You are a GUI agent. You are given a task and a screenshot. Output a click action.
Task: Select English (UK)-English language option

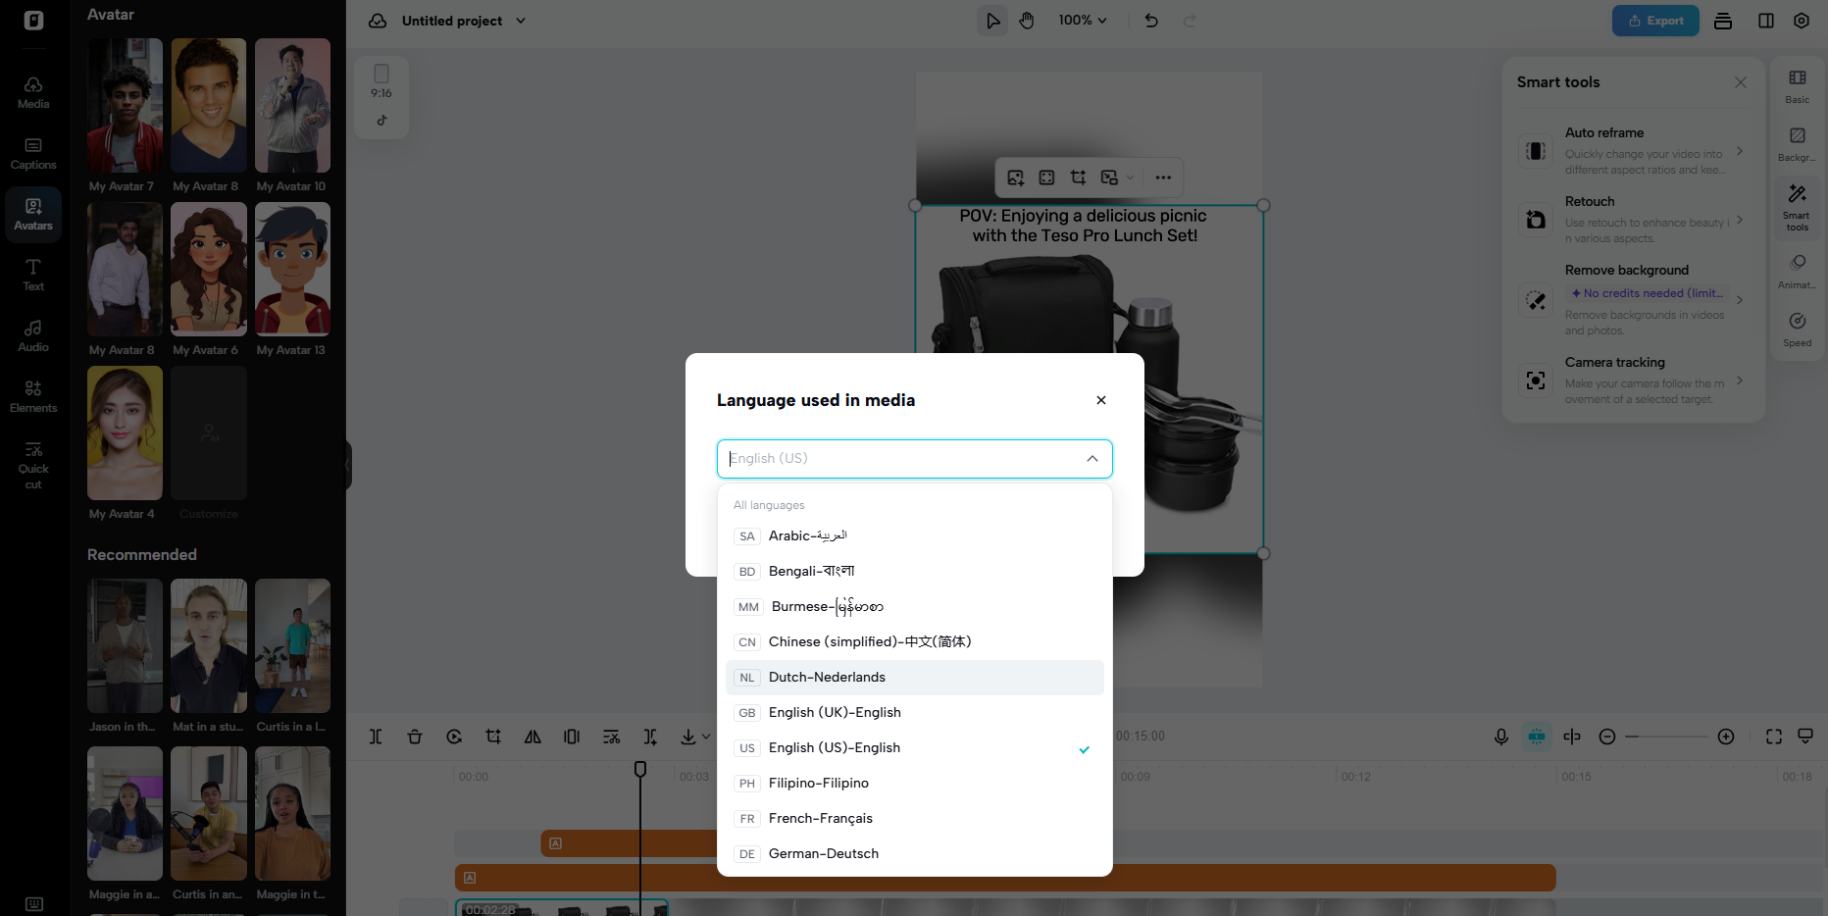coord(915,713)
